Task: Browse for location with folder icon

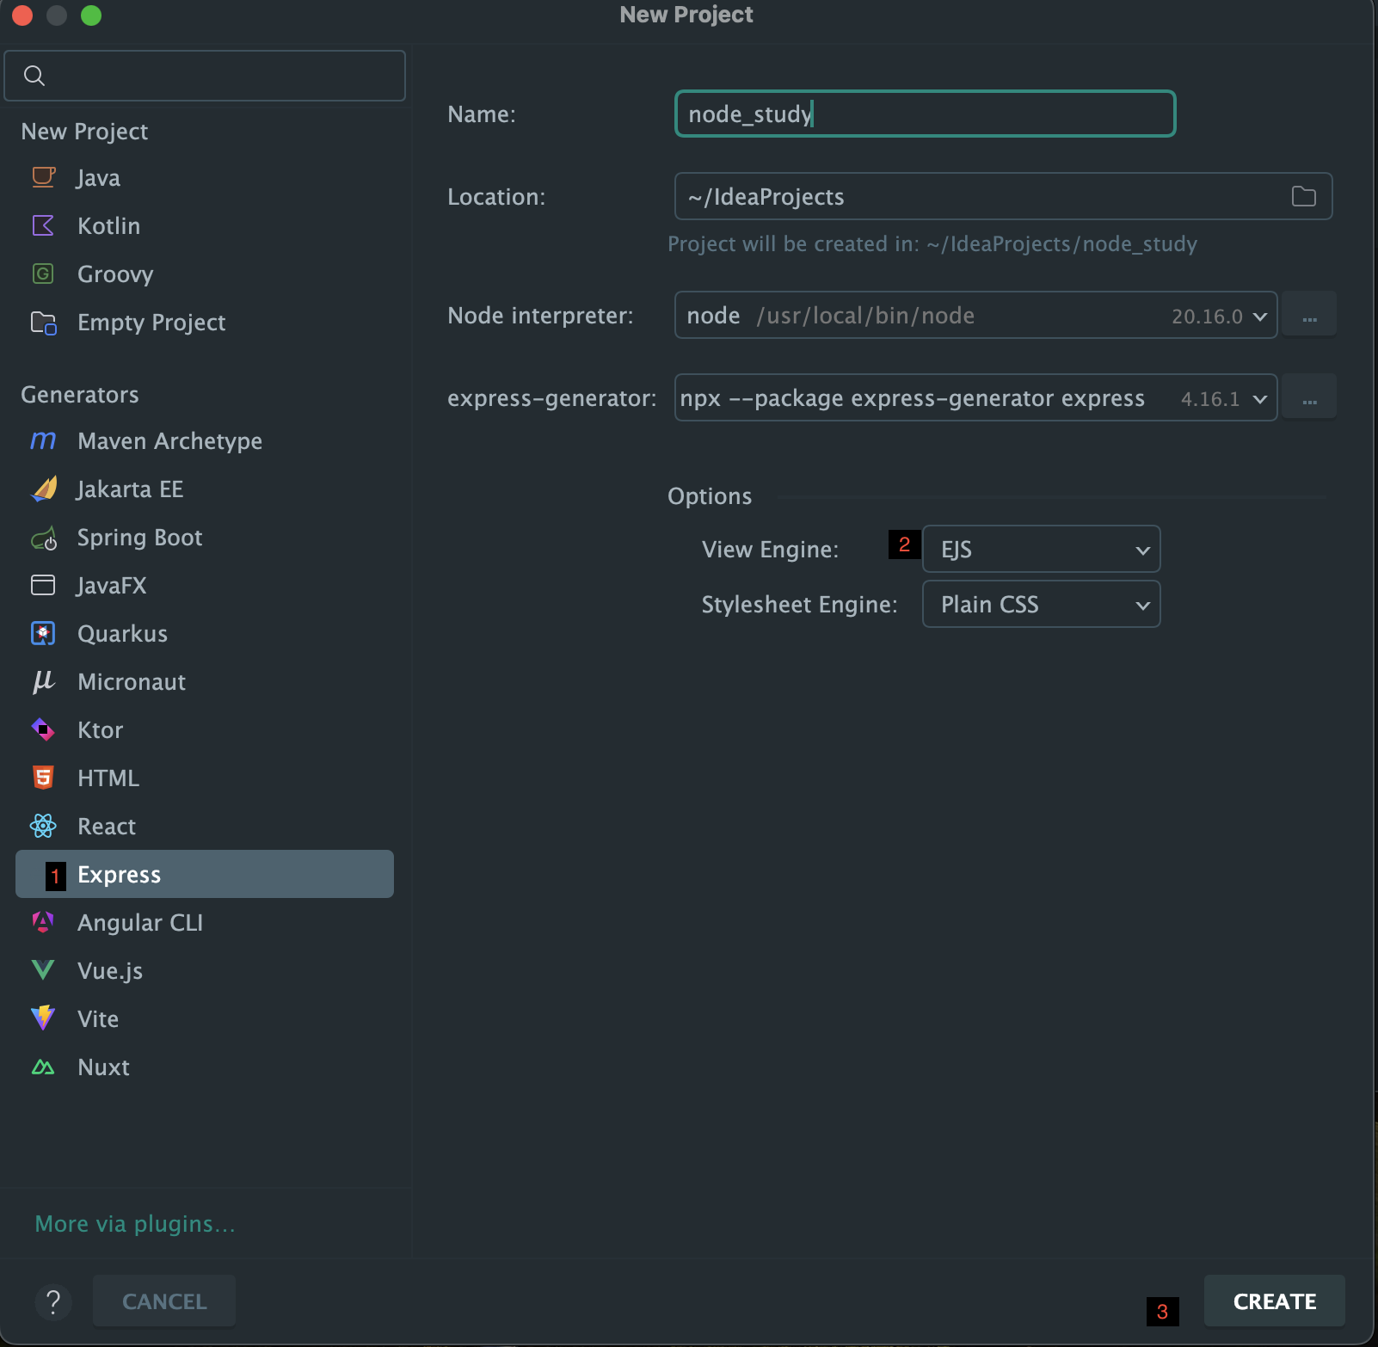Action: tap(1304, 196)
